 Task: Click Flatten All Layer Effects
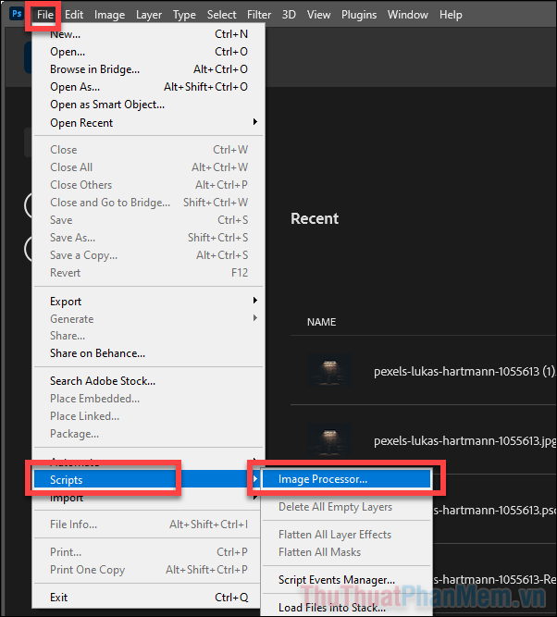[346, 535]
